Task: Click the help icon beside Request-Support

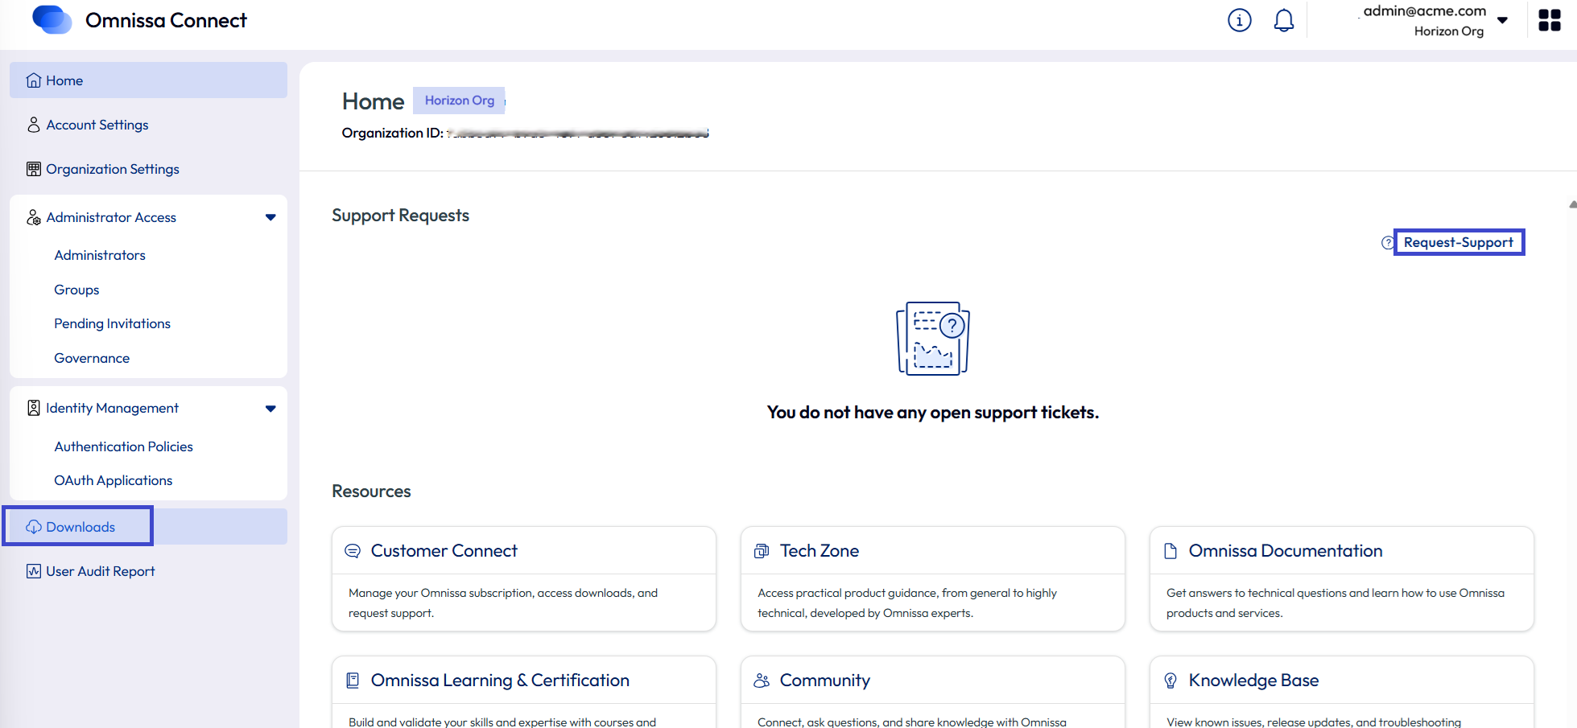Action: point(1388,242)
